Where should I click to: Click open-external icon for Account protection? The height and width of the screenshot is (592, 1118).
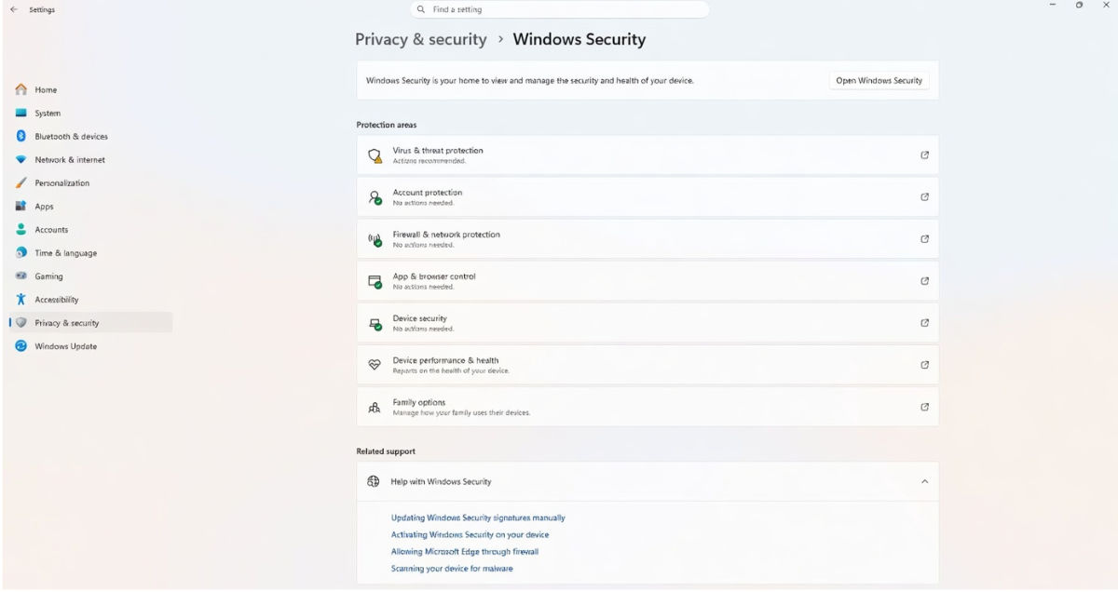click(924, 196)
